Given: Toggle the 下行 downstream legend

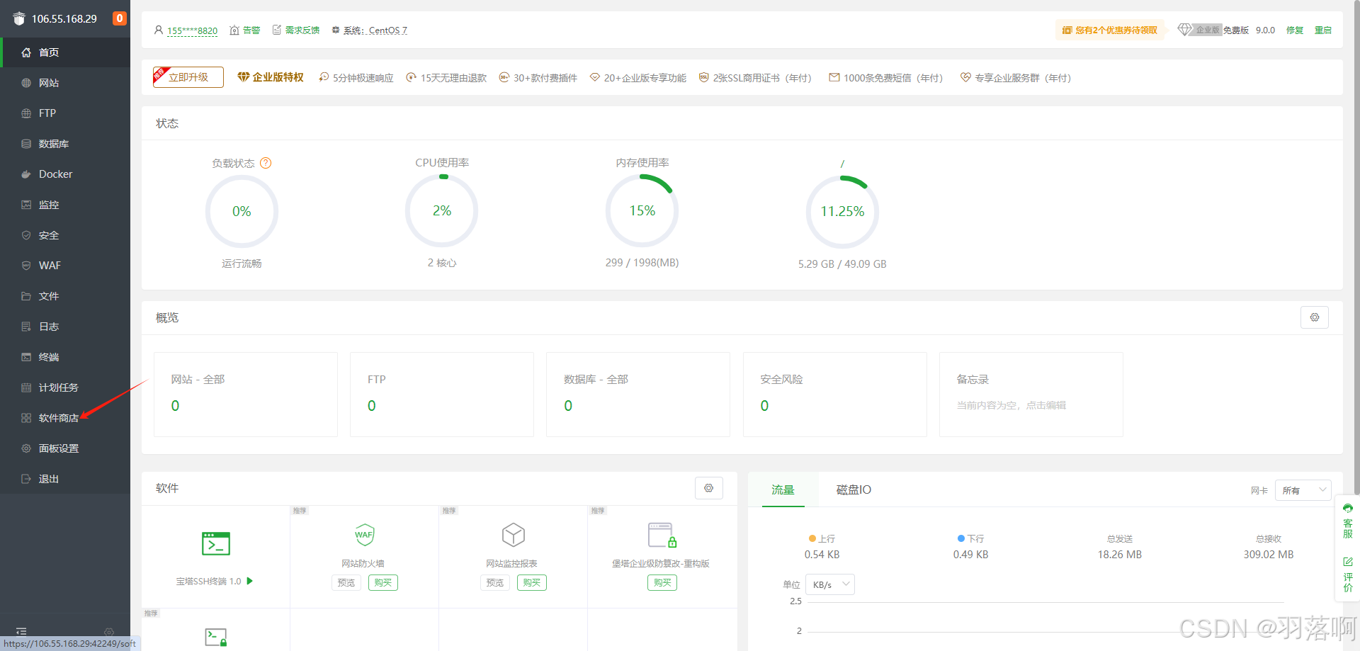Looking at the screenshot, I should coord(970,538).
